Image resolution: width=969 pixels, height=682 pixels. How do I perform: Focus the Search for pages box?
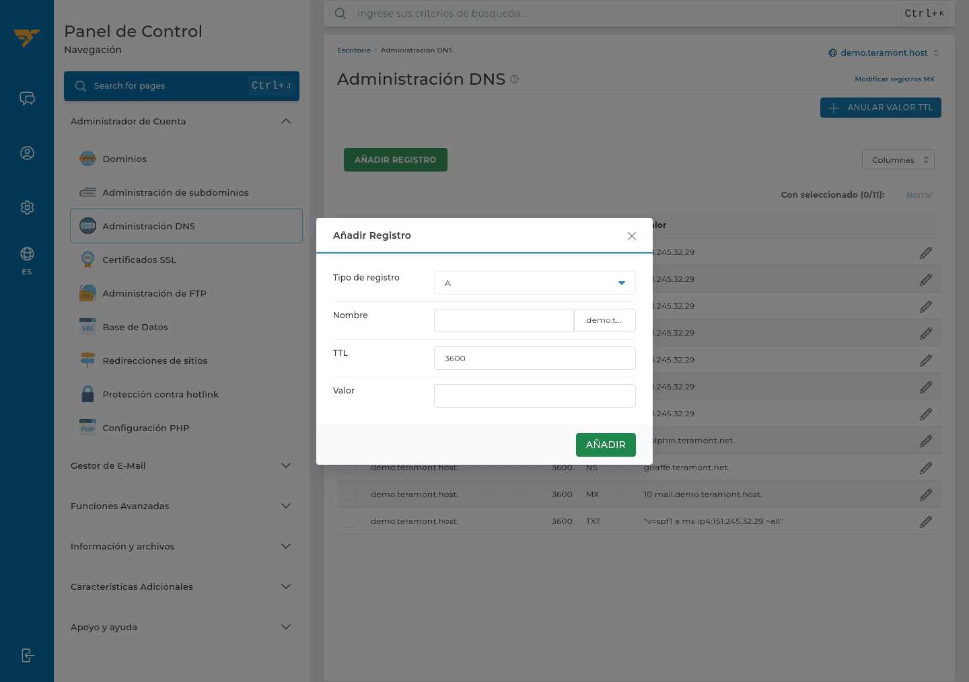tap(182, 86)
